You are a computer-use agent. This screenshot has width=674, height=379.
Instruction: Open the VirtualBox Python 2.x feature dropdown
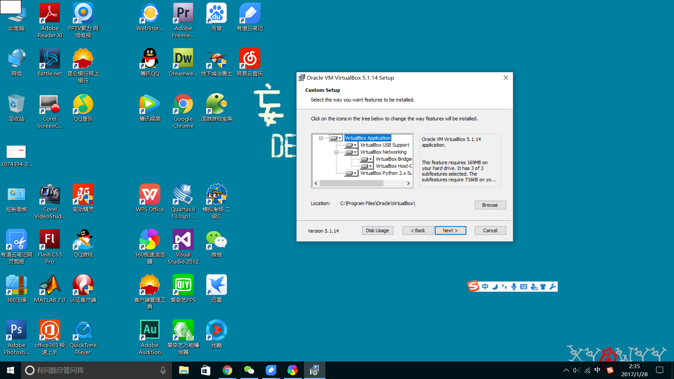[351, 173]
